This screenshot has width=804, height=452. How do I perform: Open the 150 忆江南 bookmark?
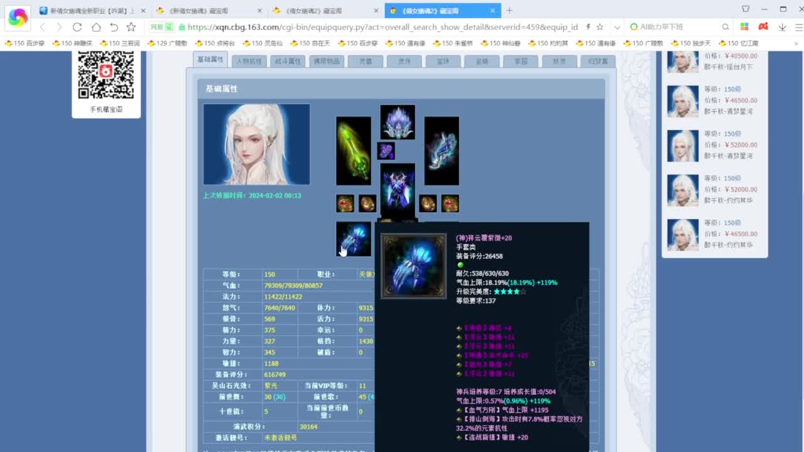(739, 43)
